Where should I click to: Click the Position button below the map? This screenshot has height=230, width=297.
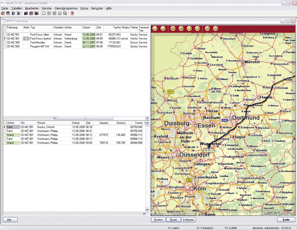[x=159, y=220]
